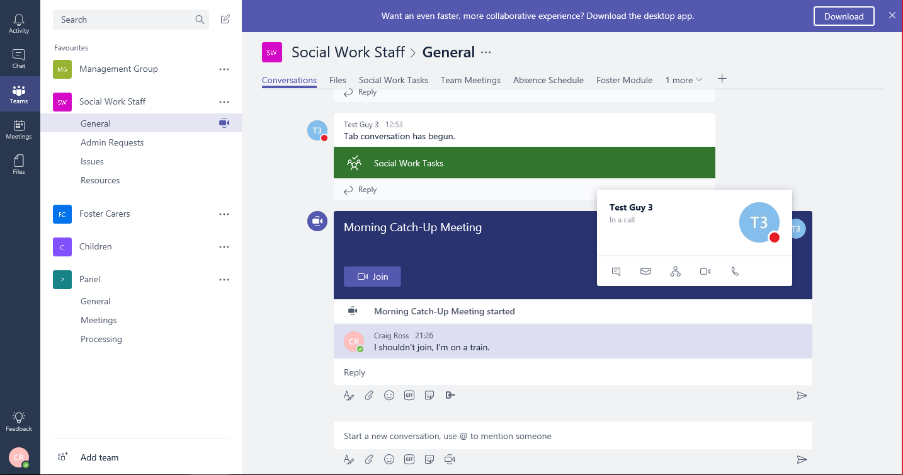This screenshot has height=475, width=903.
Task: Open the green Social Work Tasks card
Action: (525, 163)
